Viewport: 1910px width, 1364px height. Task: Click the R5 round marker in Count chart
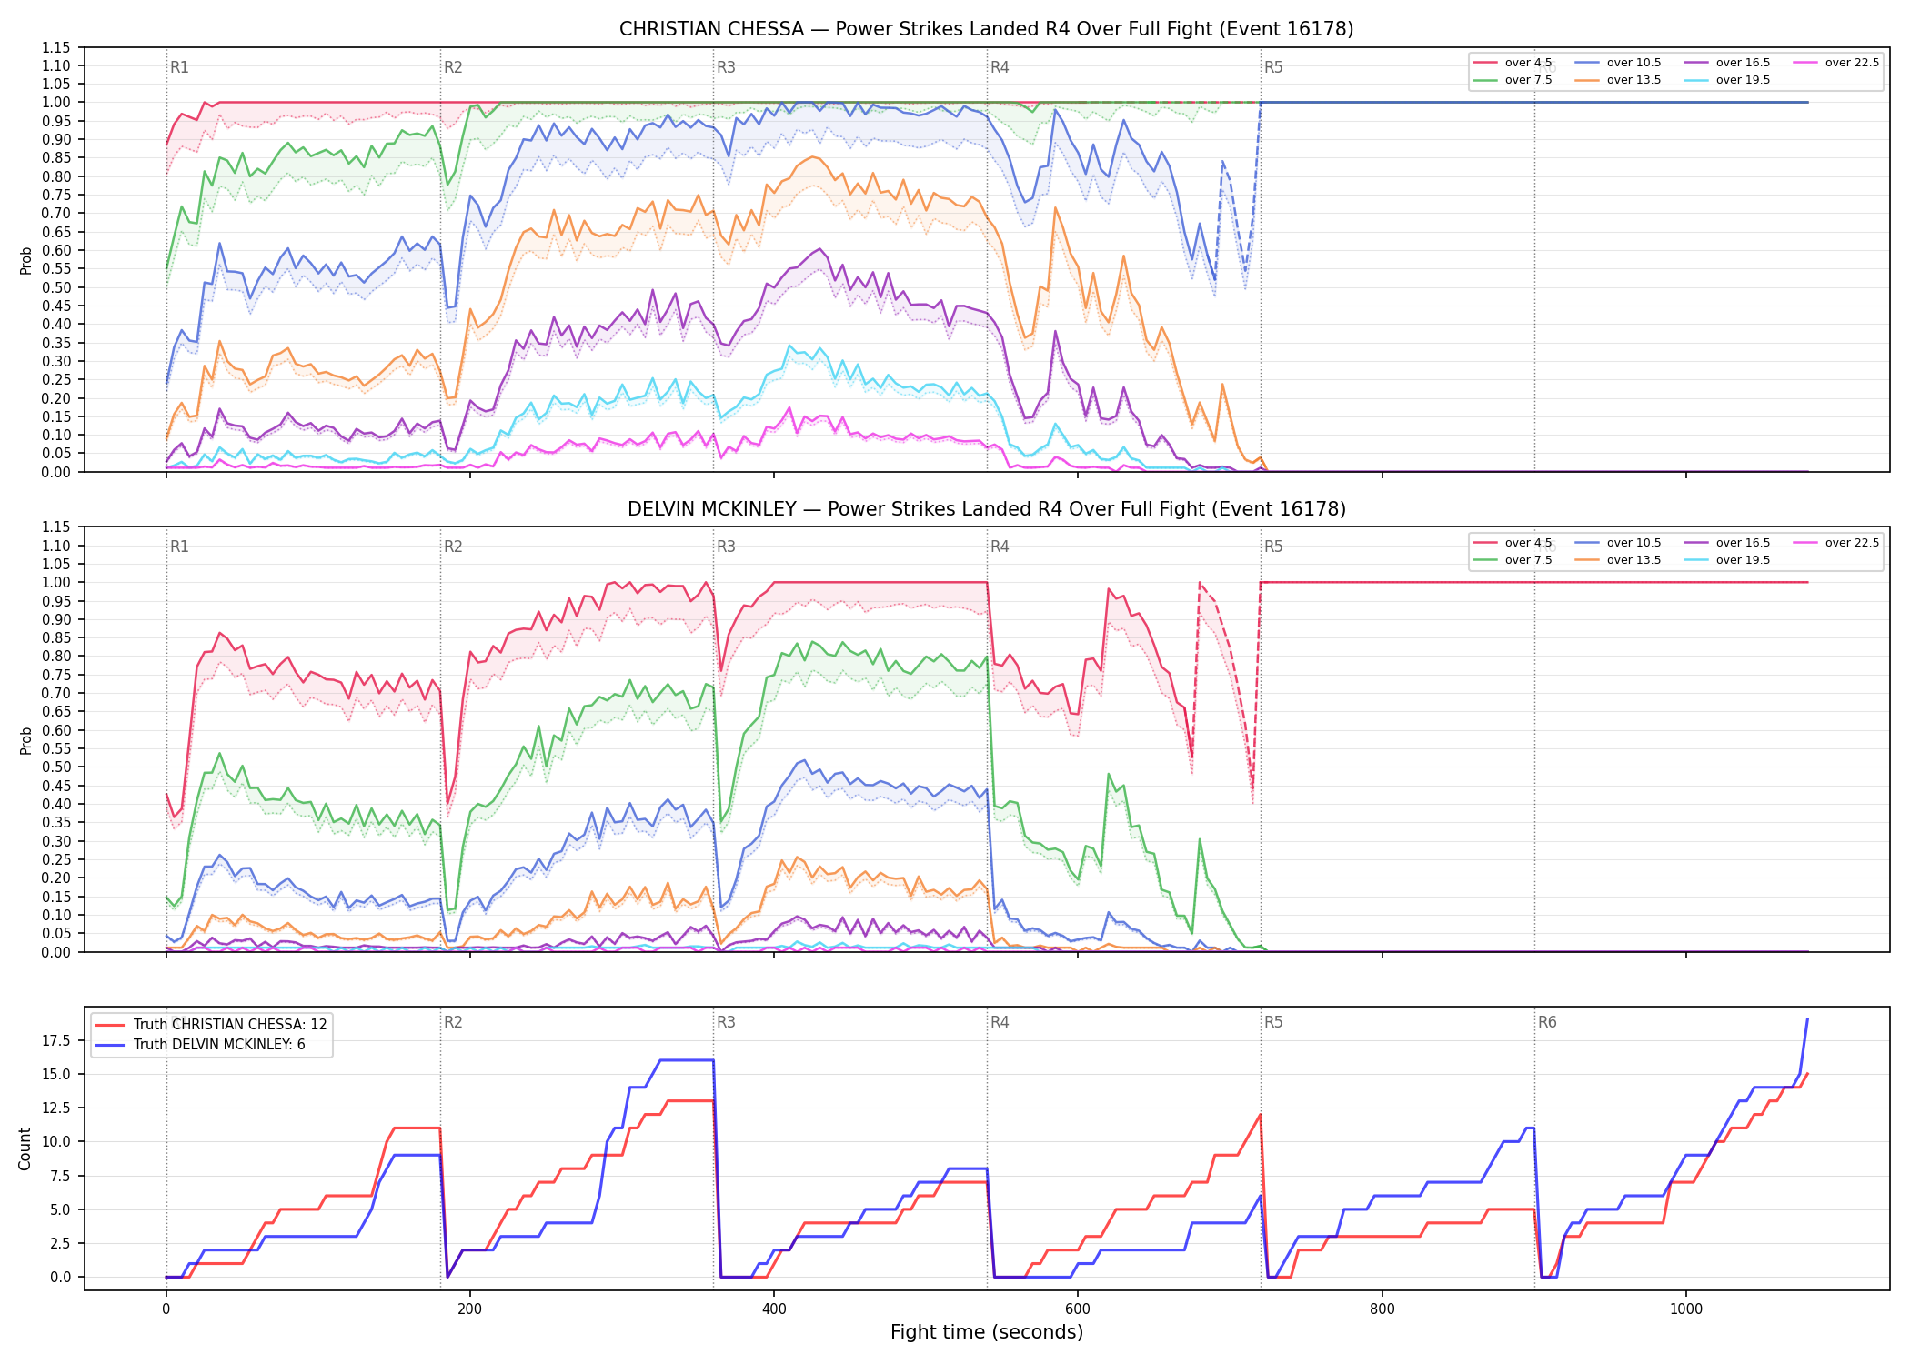click(1273, 1022)
